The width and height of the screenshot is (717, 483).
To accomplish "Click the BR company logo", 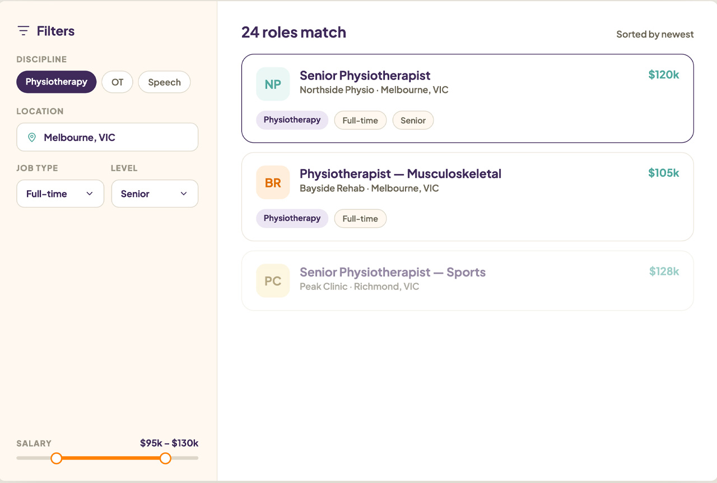I will 273,182.
